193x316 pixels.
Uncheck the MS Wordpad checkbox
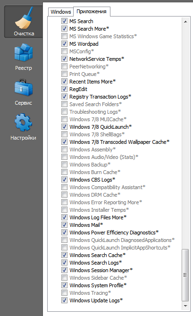pos(64,44)
